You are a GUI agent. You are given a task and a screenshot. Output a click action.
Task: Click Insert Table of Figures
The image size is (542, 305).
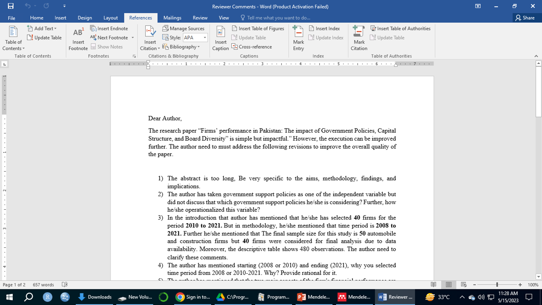tap(258, 28)
